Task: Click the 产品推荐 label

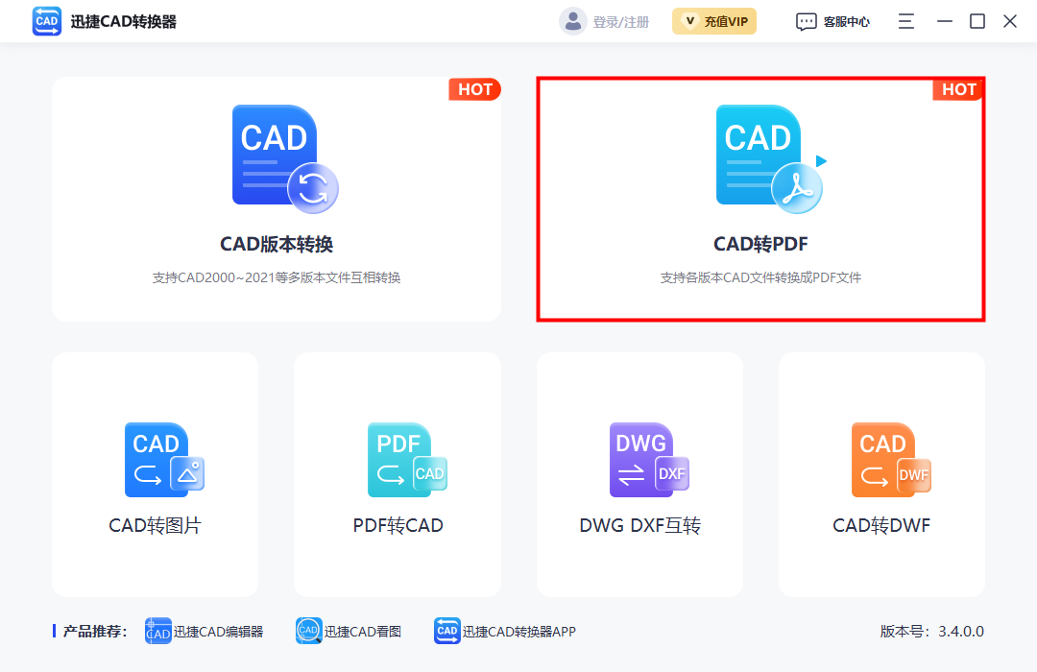Action: [x=94, y=632]
